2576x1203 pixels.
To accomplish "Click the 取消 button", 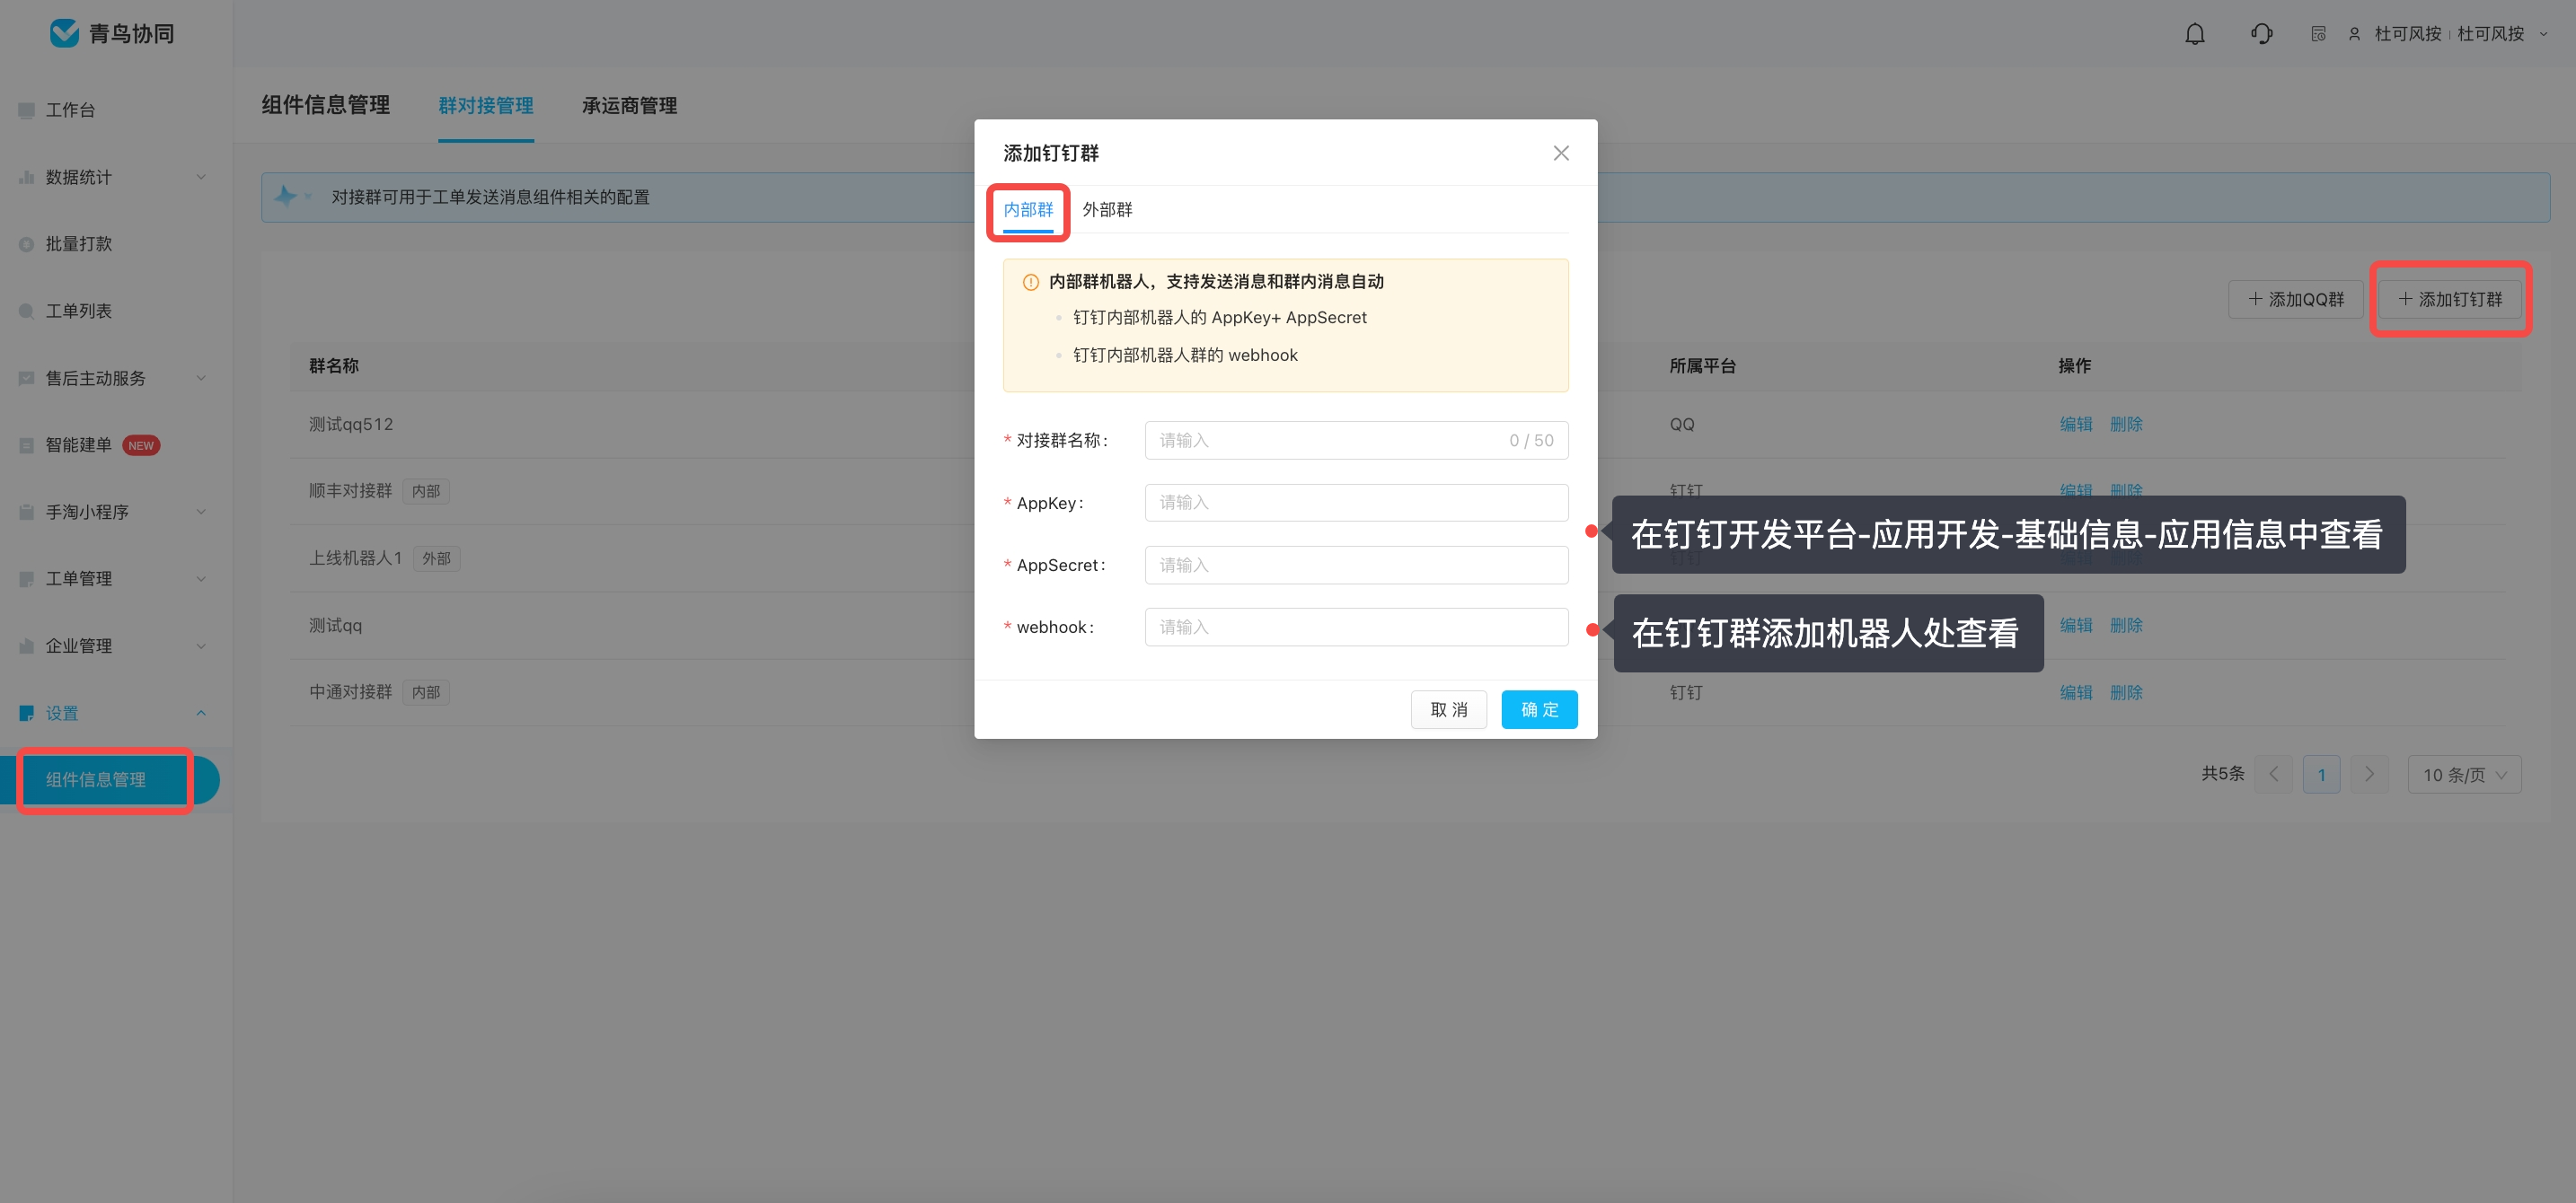I will click(1448, 709).
